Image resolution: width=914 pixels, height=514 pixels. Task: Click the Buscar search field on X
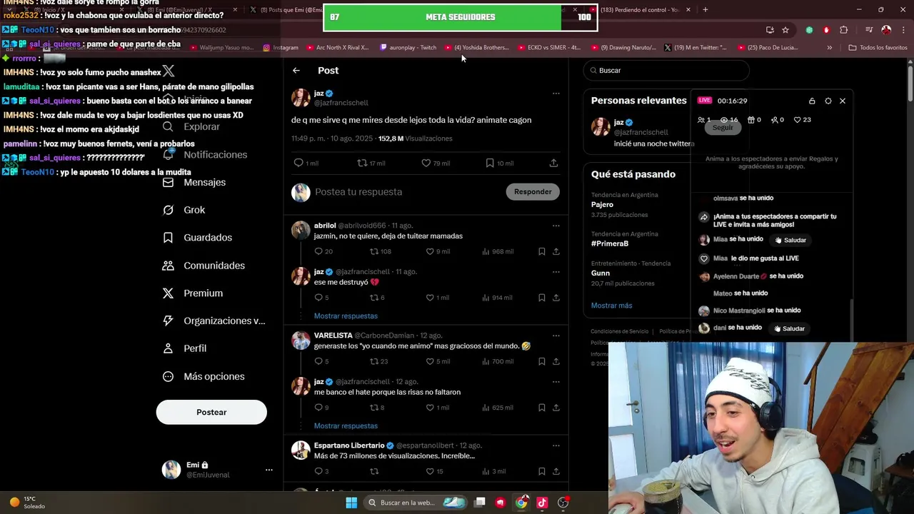point(666,71)
